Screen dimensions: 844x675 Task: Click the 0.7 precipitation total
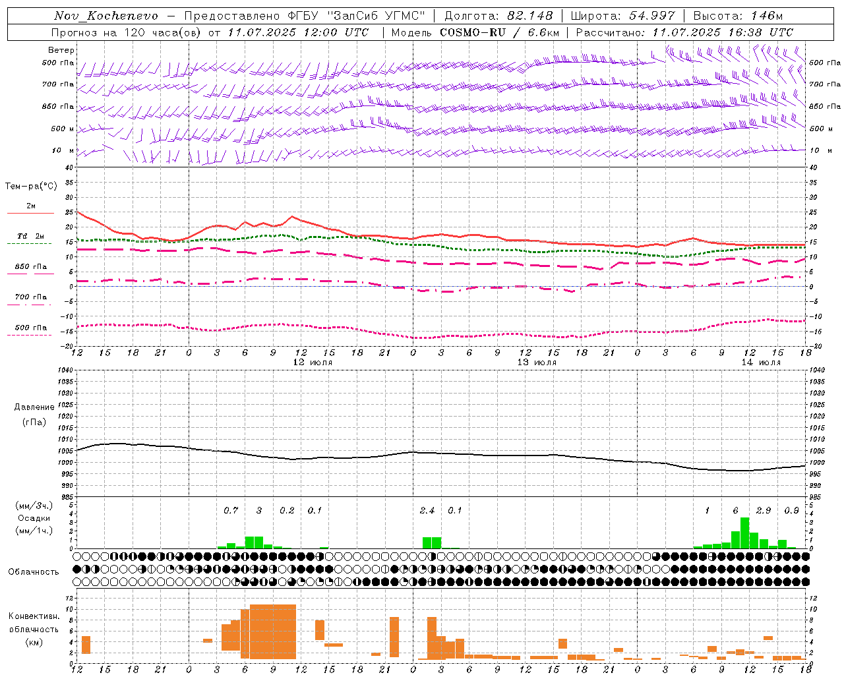pyautogui.click(x=231, y=510)
